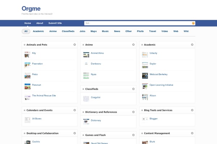Click the Webcast Berkeley thumbnail
217x144 pixels.
pos(145,76)
